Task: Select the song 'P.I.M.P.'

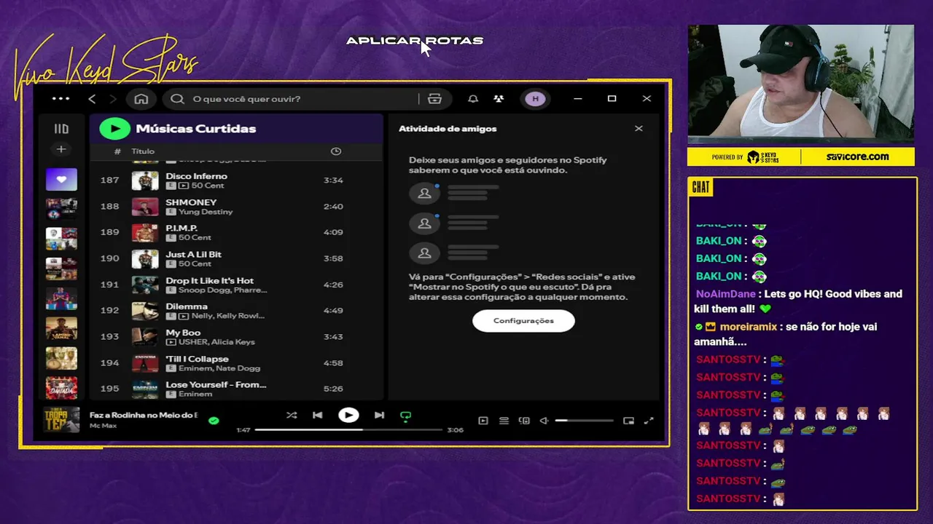Action: (x=181, y=228)
